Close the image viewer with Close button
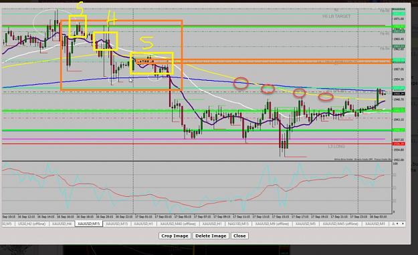 point(239,236)
